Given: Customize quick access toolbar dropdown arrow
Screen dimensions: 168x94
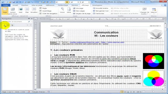Looking at the screenshot, I should tap(92, 2).
